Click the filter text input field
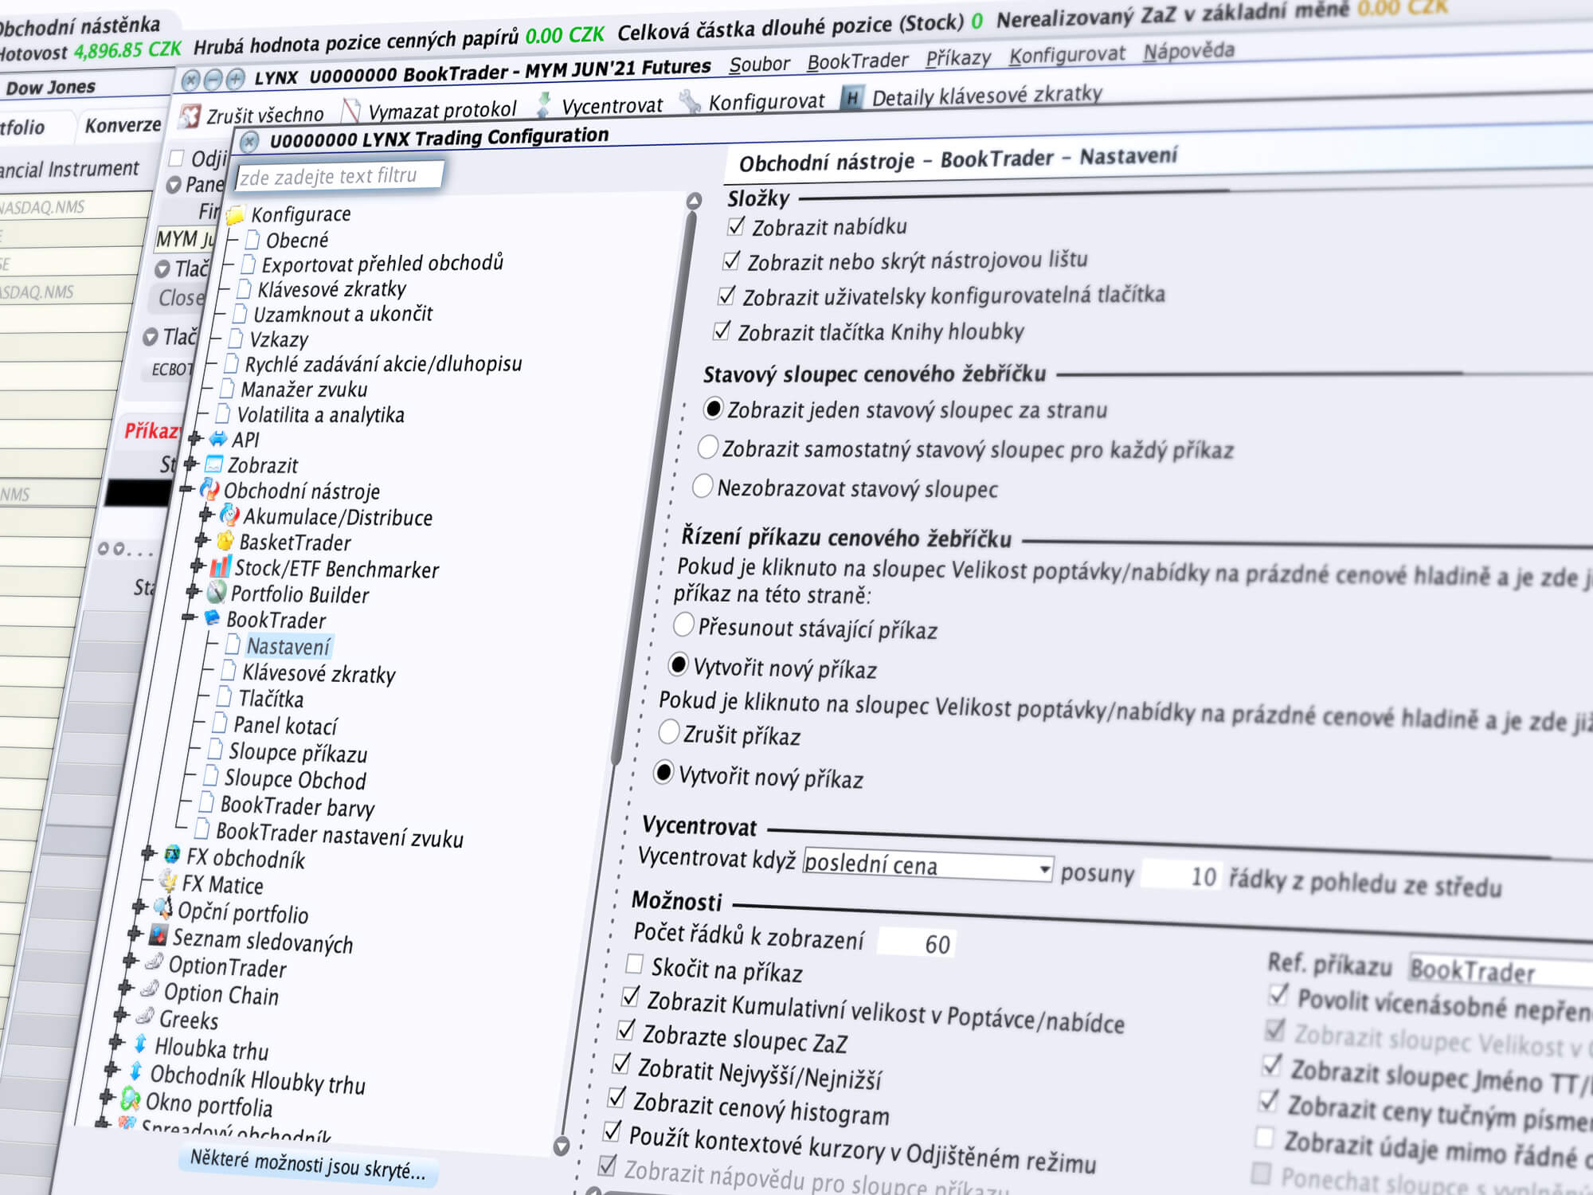 point(339,176)
